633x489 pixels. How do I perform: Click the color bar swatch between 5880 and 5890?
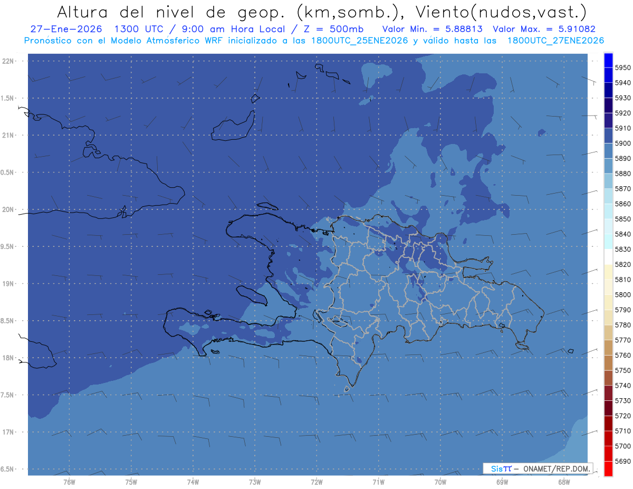point(608,166)
